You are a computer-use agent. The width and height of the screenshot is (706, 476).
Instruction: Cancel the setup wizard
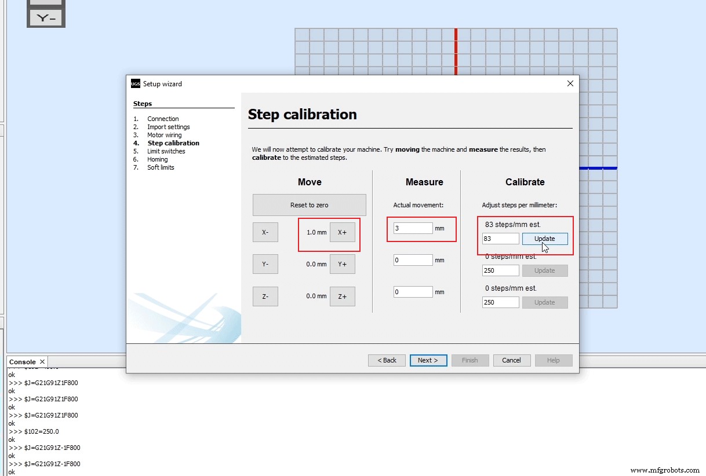click(x=512, y=360)
